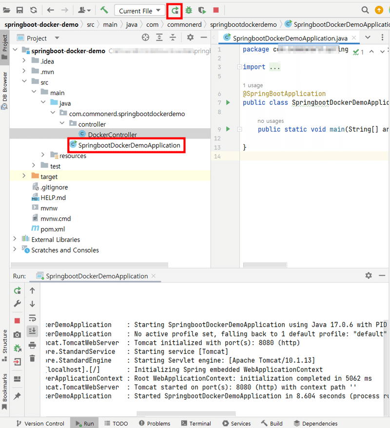The width and height of the screenshot is (390, 428).
Task: Select opened file locate target icon
Action: coord(145,38)
